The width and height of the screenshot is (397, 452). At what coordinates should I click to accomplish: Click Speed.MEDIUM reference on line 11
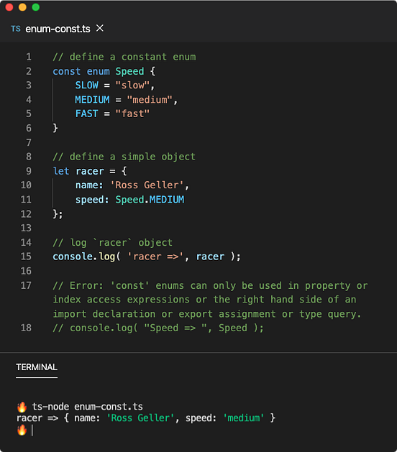pyautogui.click(x=150, y=200)
